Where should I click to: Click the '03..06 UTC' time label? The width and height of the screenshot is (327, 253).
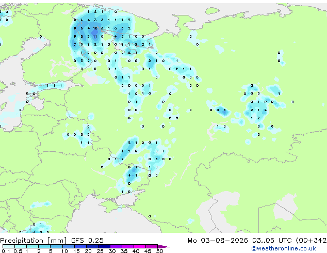[x=272, y=241]
